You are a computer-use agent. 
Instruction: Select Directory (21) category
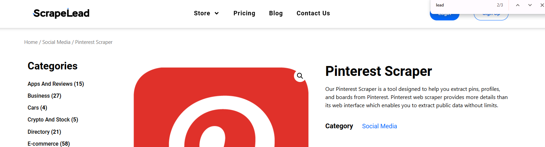44,132
